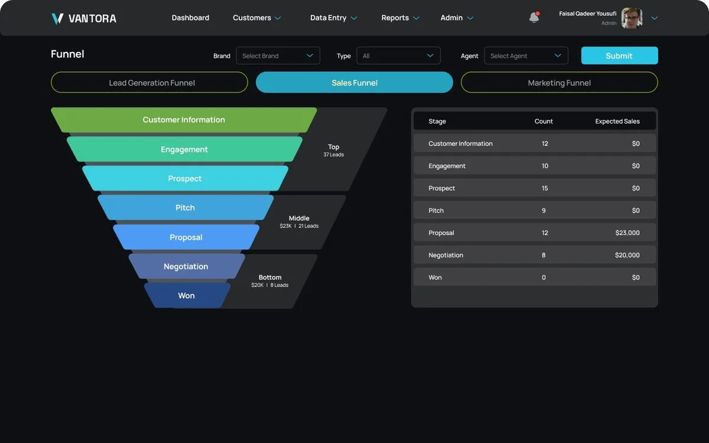Click the $20,000 expected sales value
The width and height of the screenshot is (709, 443).
627,255
